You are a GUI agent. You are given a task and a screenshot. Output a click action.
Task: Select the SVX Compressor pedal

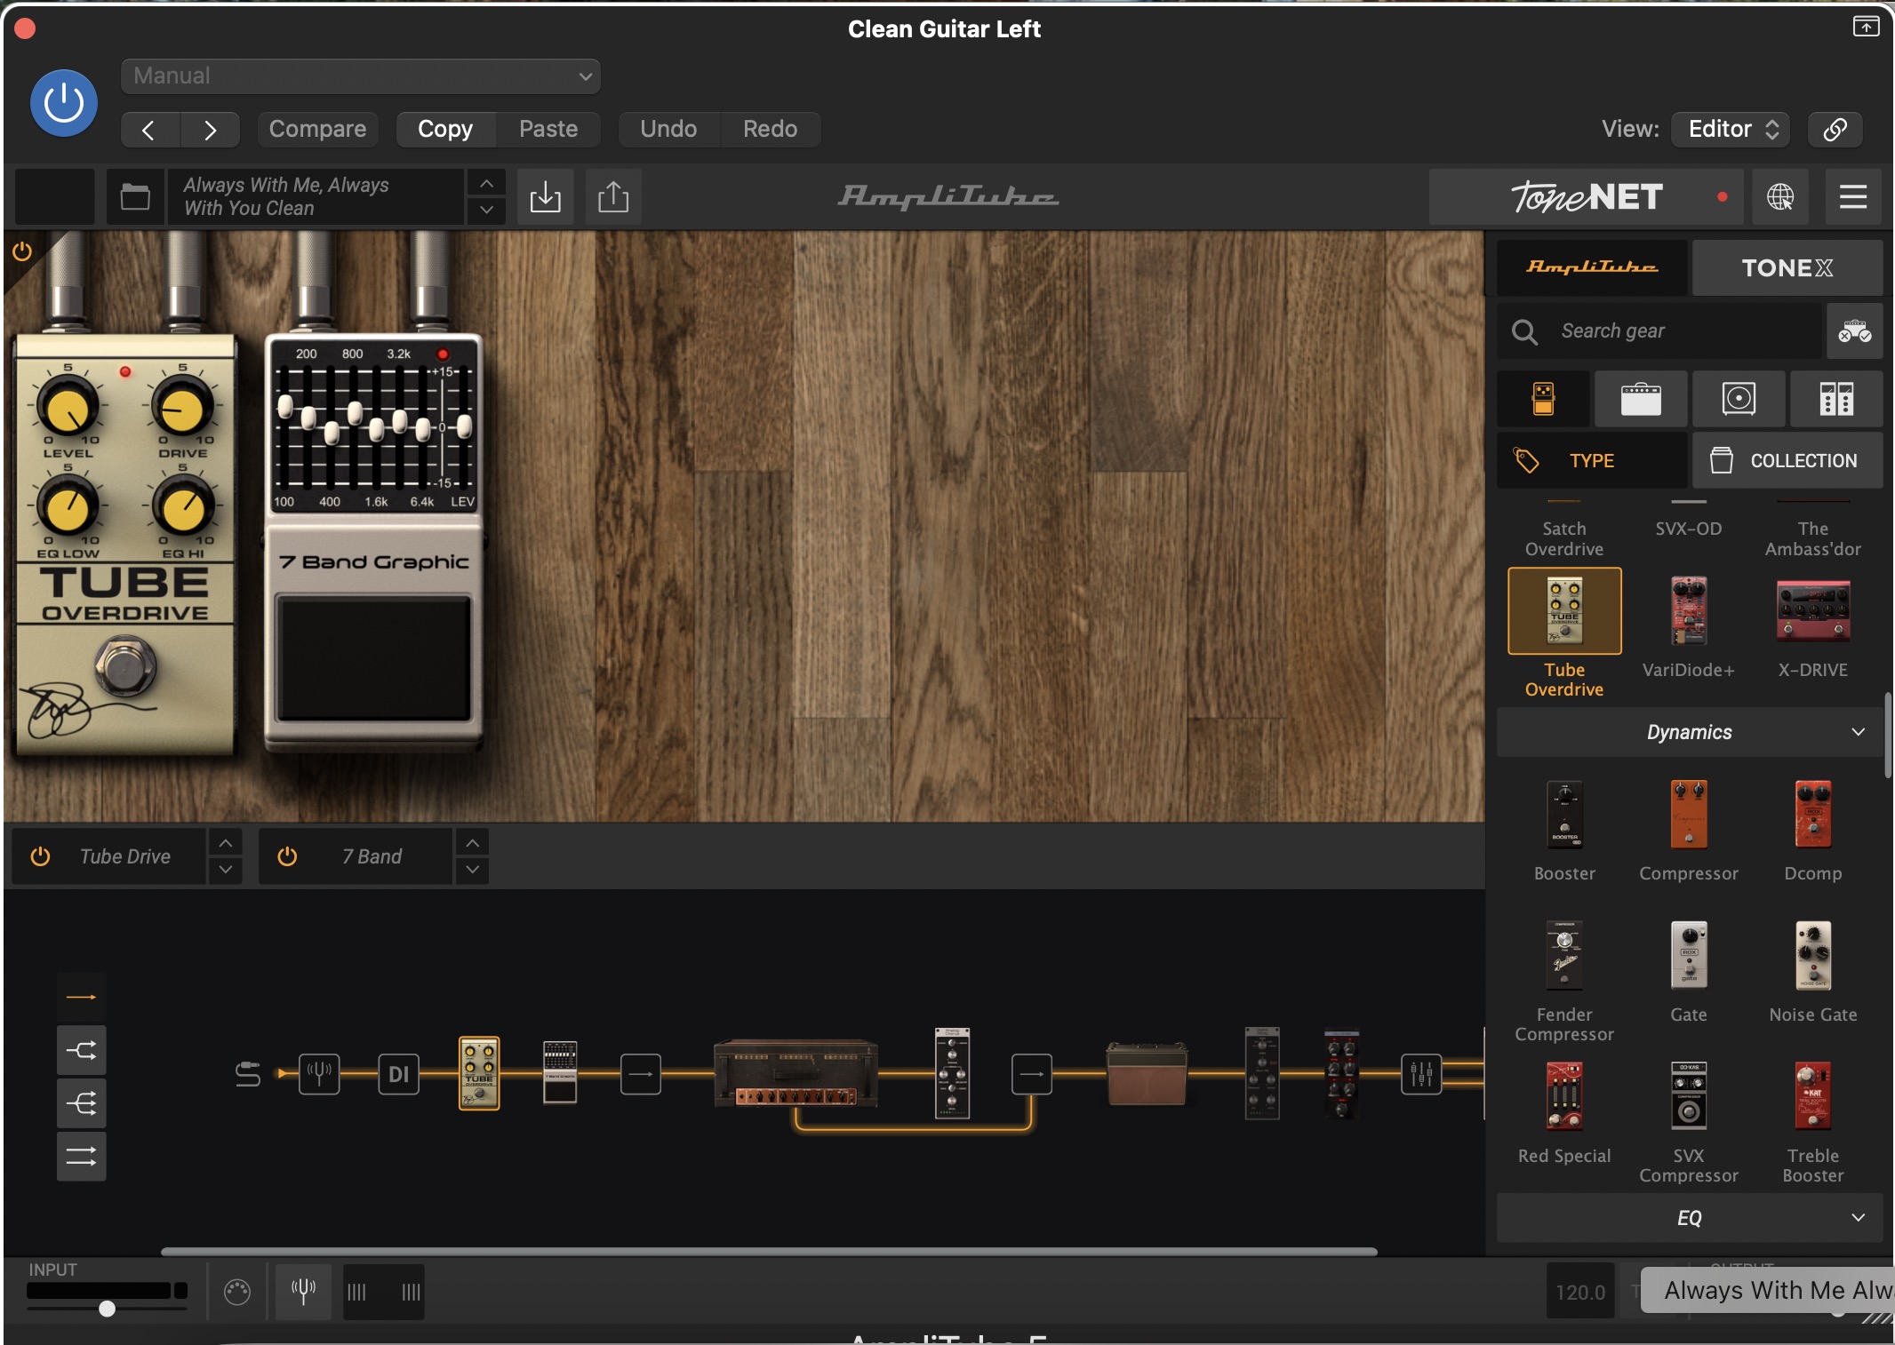click(x=1689, y=1096)
